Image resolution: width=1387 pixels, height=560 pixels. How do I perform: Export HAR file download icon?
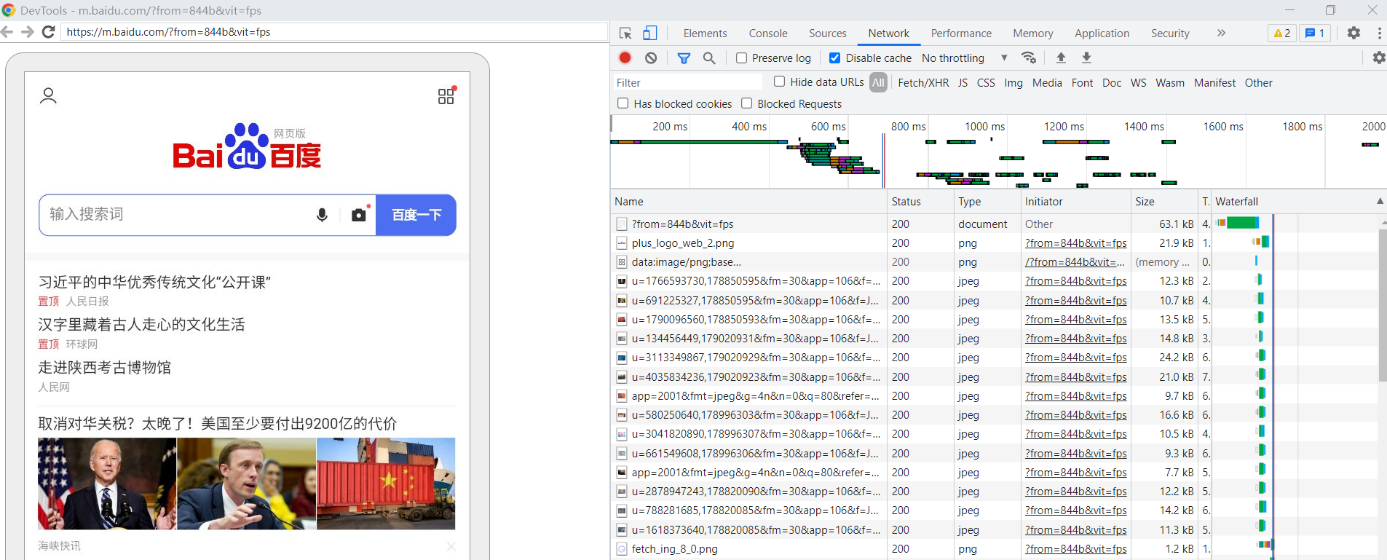[1086, 58]
